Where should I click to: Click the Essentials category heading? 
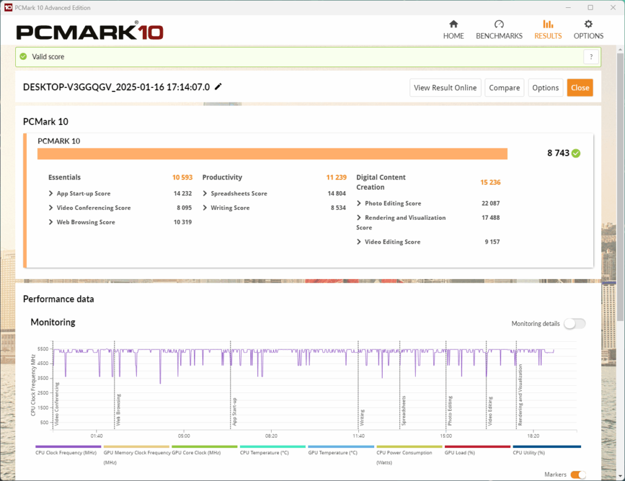point(65,178)
